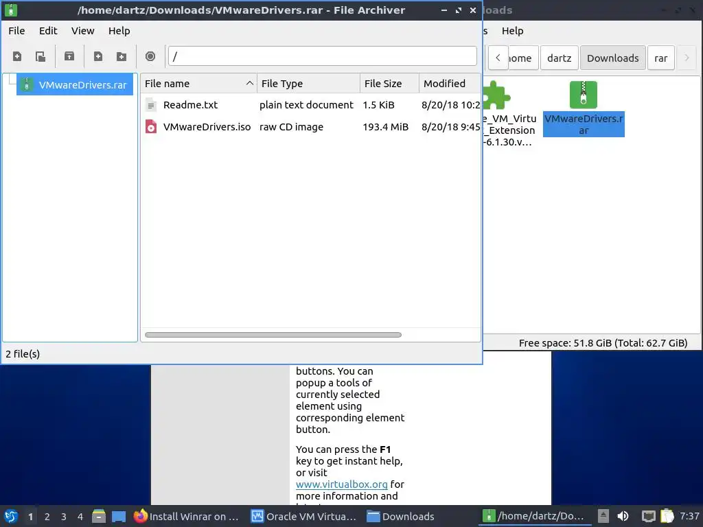Click the Add folder toolbar icon
The image size is (703, 527).
121,56
